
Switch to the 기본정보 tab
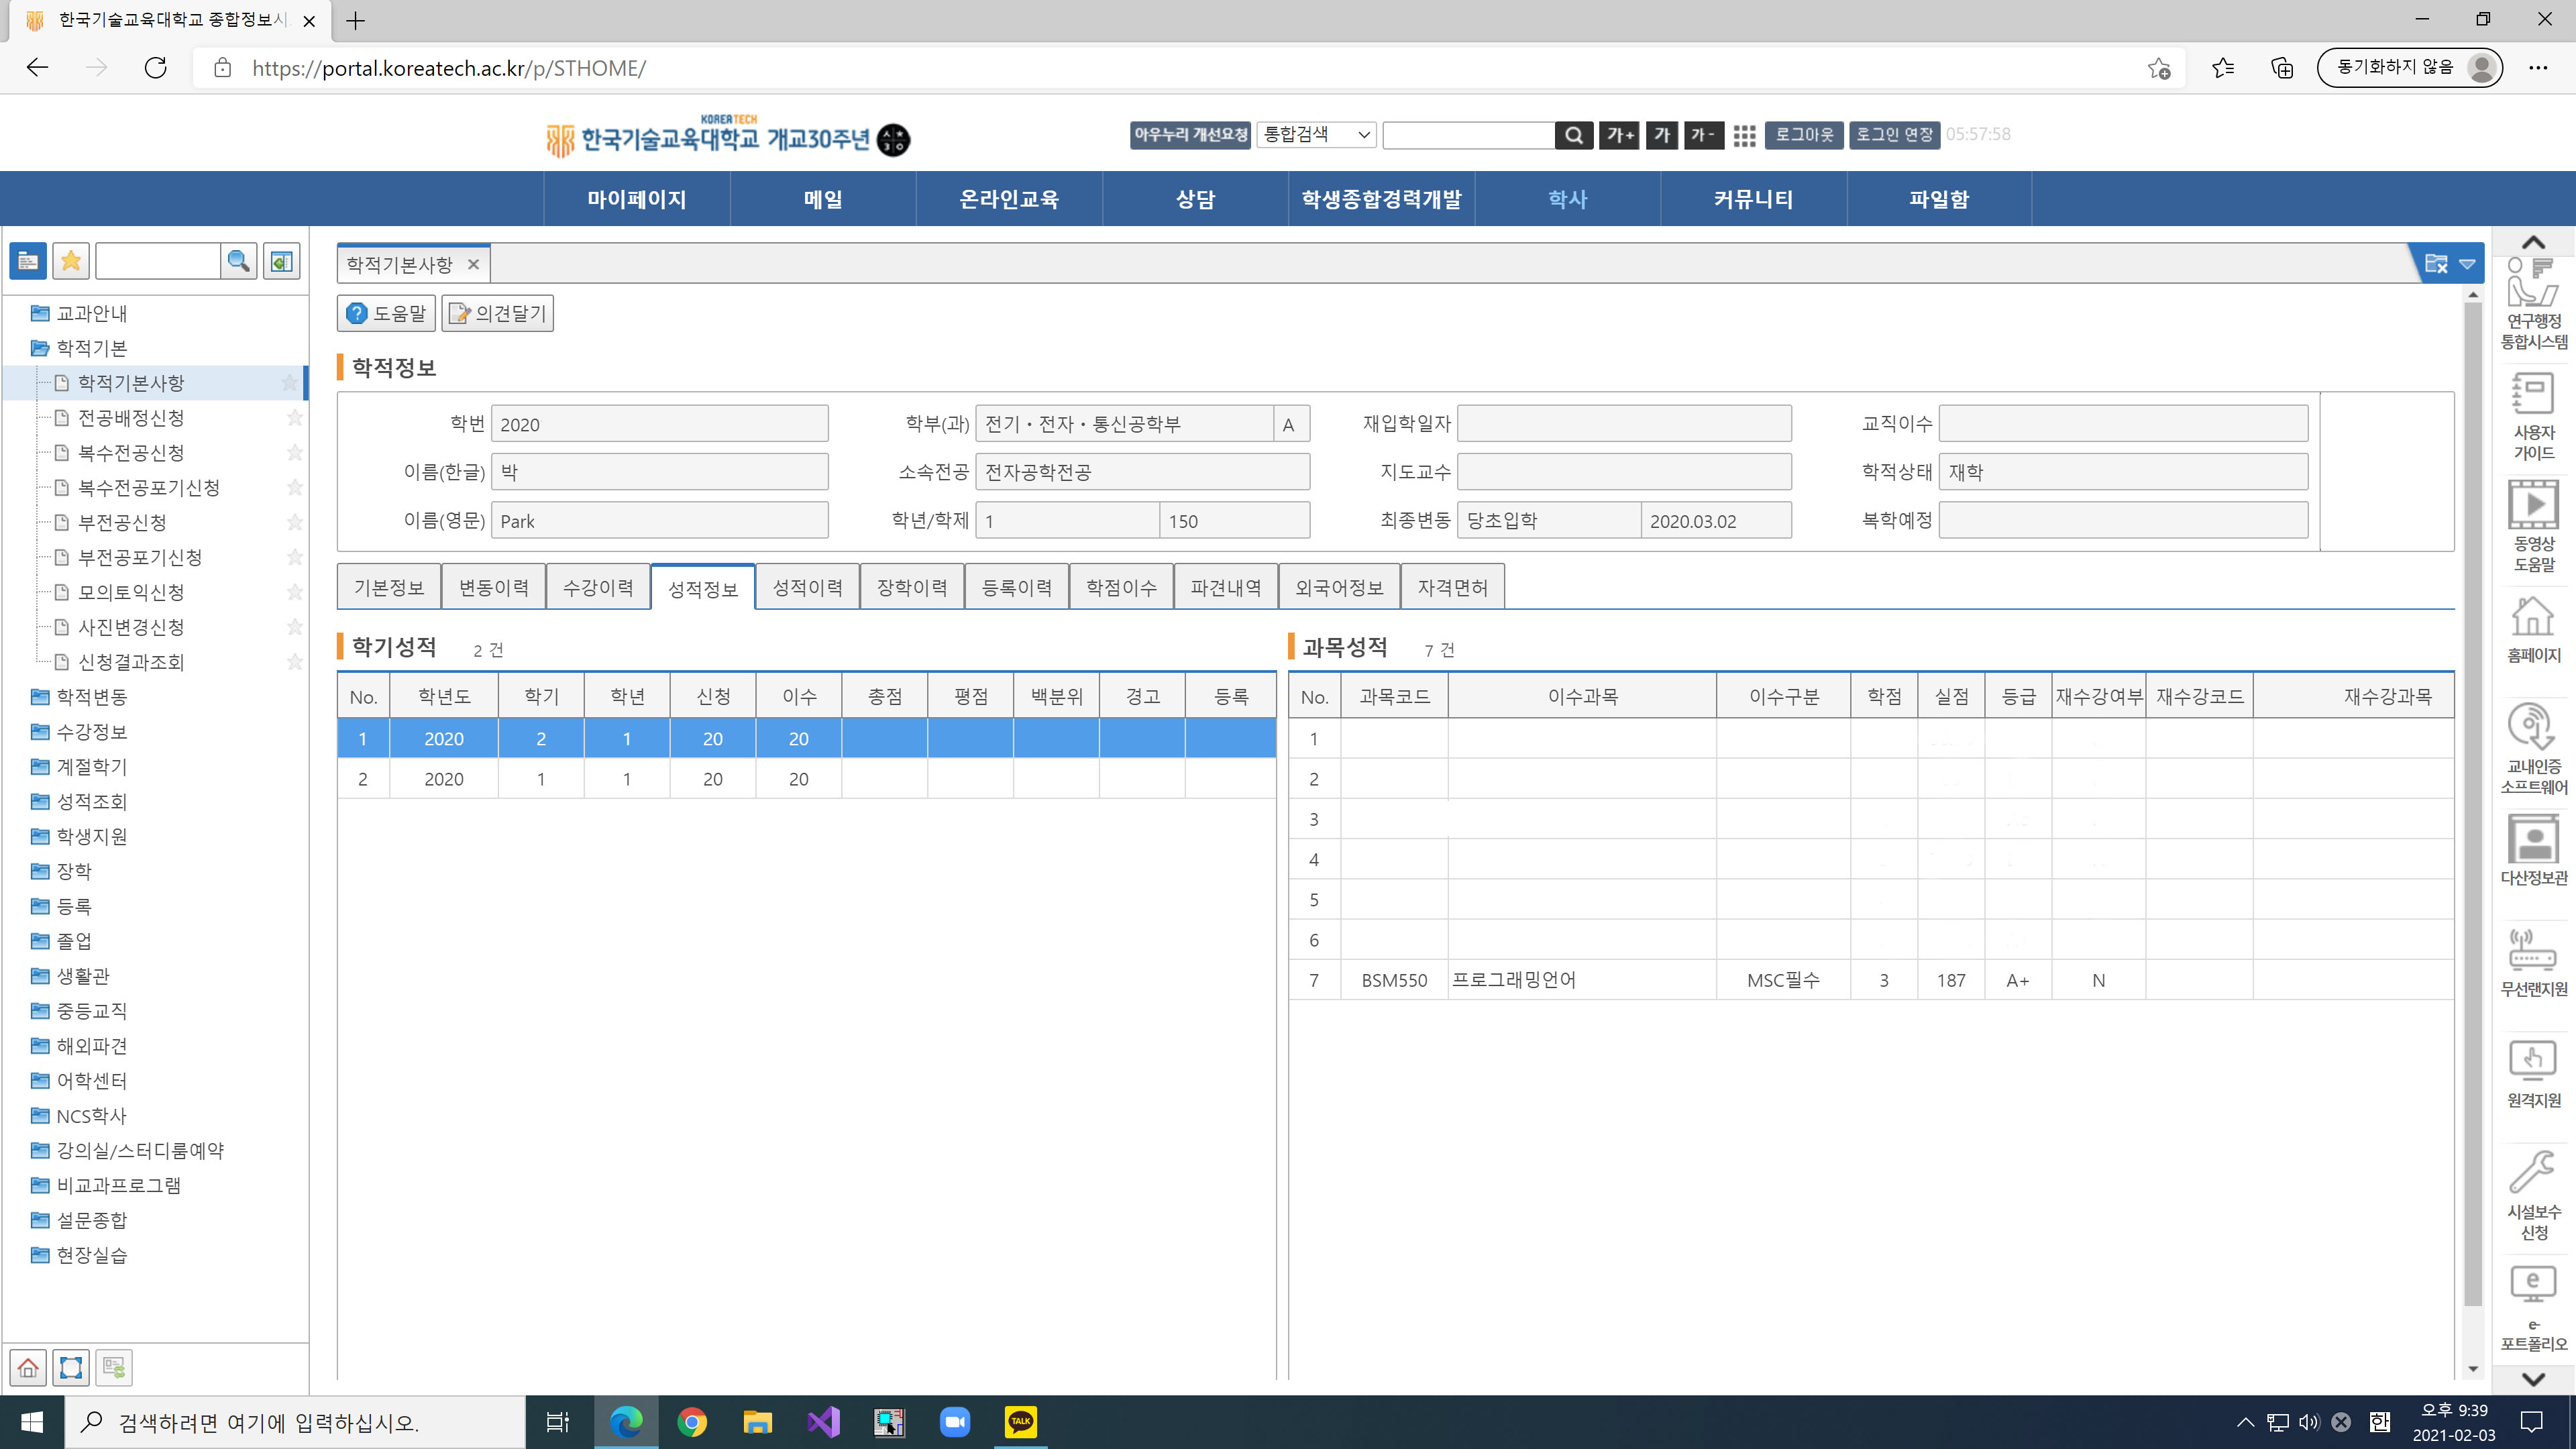point(389,587)
